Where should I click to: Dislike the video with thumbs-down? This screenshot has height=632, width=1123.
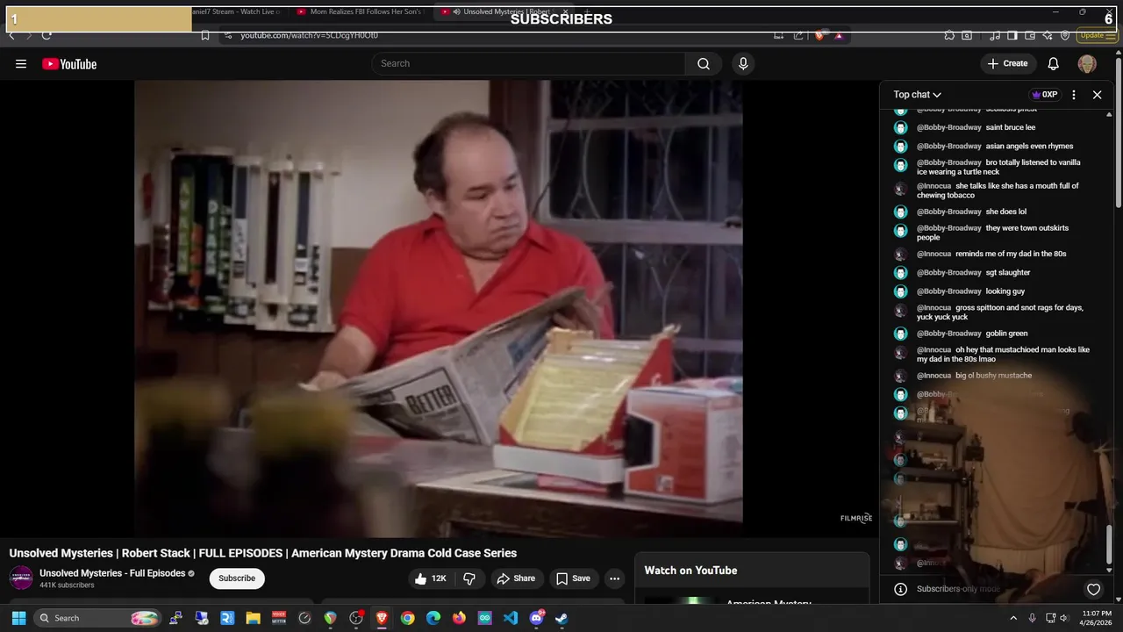coord(469,578)
